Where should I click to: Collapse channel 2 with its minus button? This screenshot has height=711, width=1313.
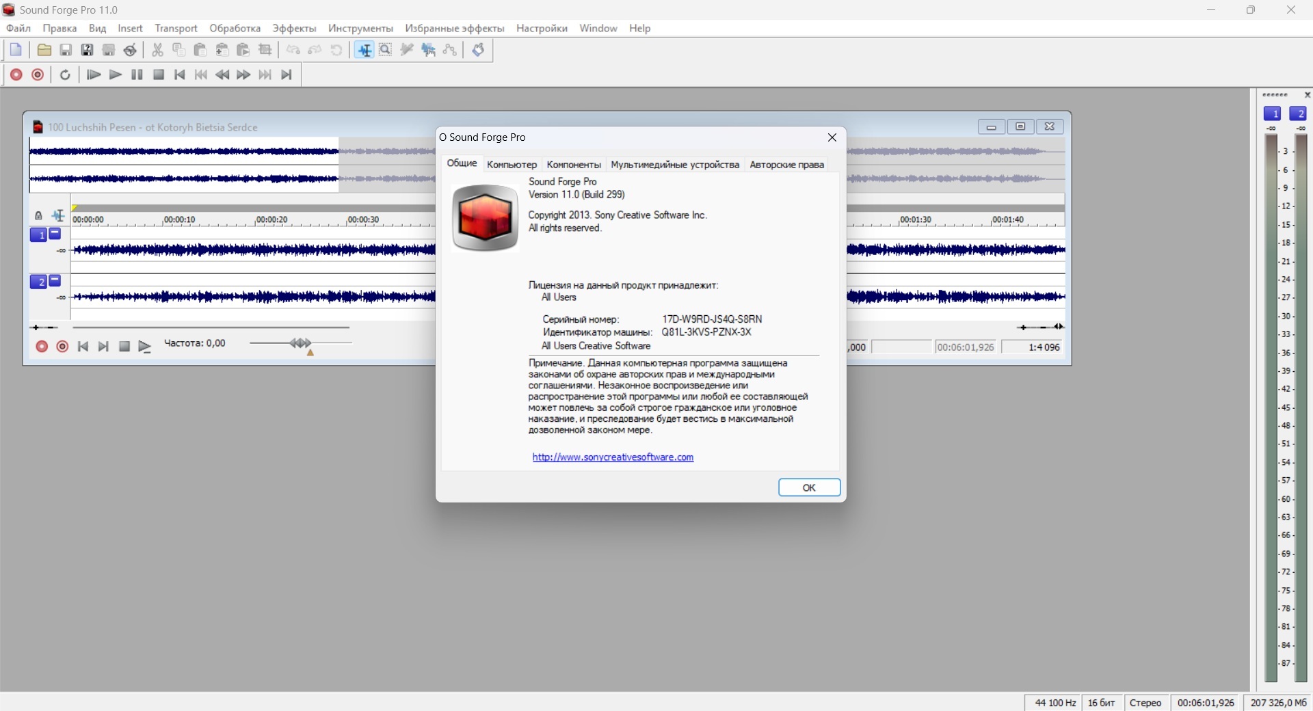point(55,280)
